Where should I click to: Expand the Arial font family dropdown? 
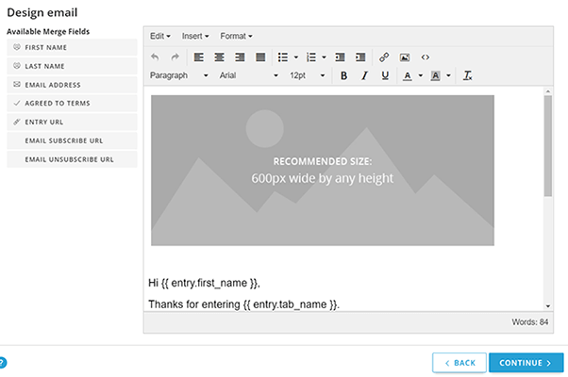pyautogui.click(x=249, y=75)
